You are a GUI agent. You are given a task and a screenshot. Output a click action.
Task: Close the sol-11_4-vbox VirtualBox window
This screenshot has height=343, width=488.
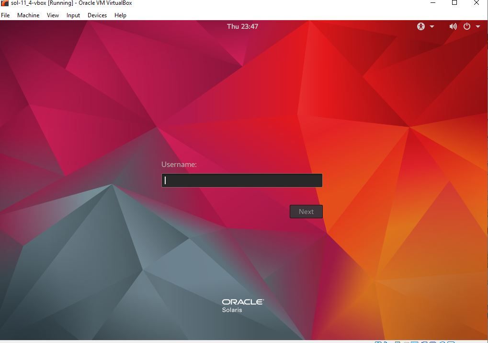[x=476, y=3]
